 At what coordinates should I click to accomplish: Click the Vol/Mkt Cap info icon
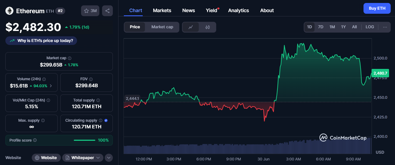click(x=48, y=100)
